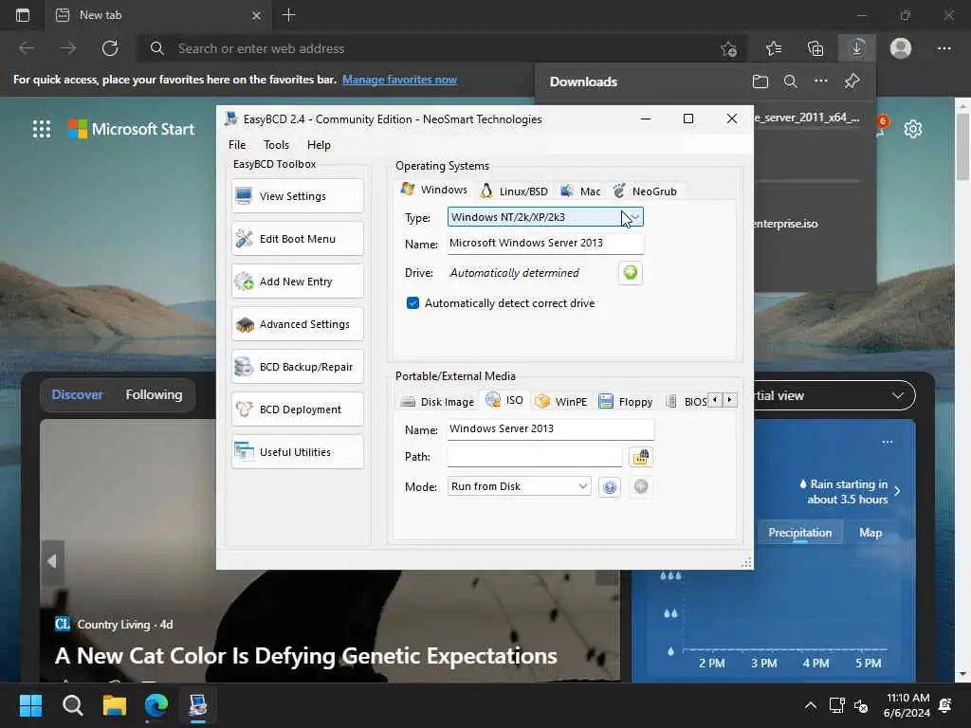Image resolution: width=971 pixels, height=728 pixels.
Task: Open Edge tab actions menu icon
Action: click(23, 15)
